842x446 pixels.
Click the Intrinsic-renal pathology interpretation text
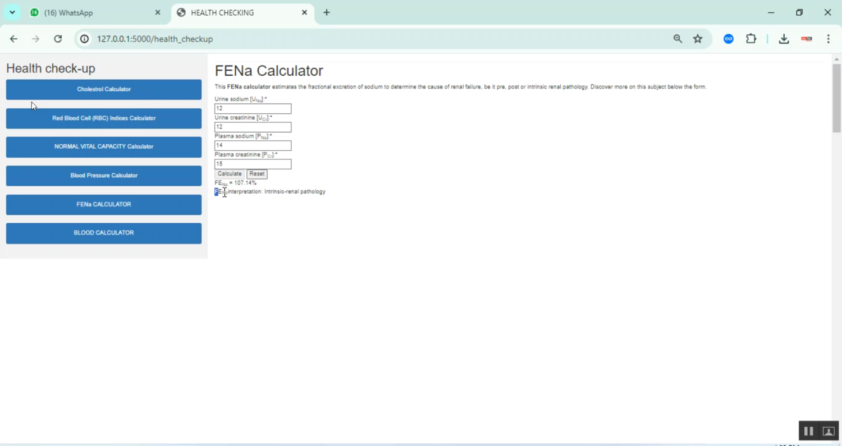[x=295, y=192]
